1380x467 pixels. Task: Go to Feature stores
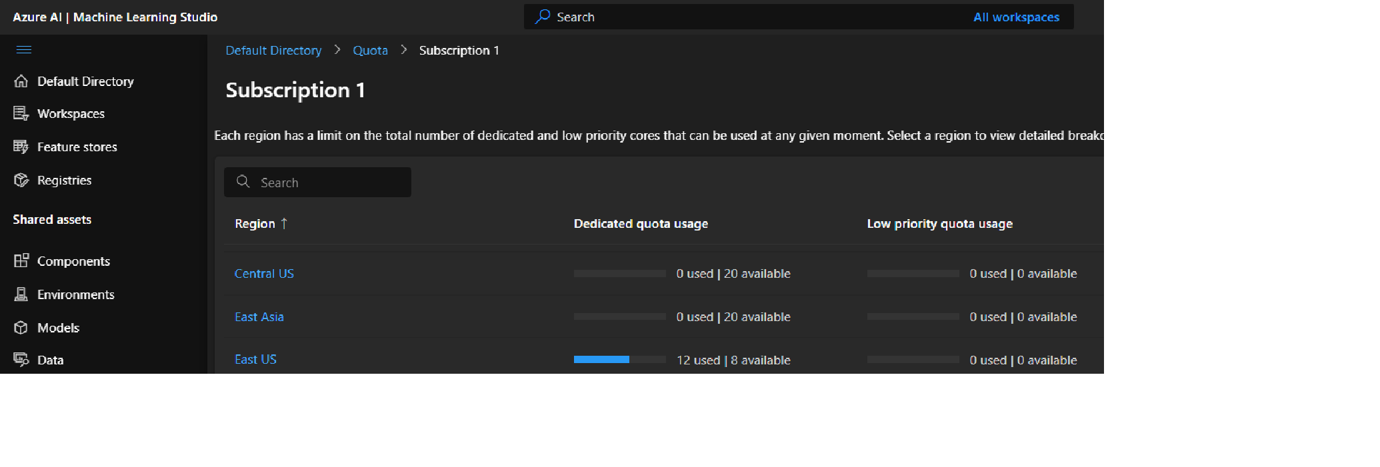(77, 147)
